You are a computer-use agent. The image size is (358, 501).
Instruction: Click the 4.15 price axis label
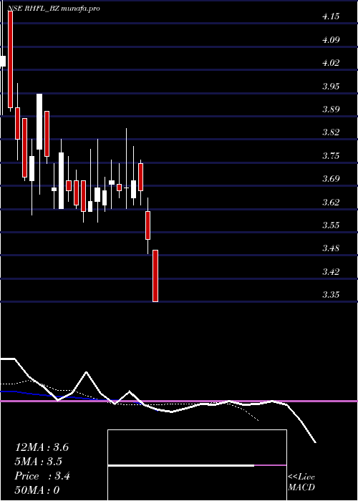point(331,17)
